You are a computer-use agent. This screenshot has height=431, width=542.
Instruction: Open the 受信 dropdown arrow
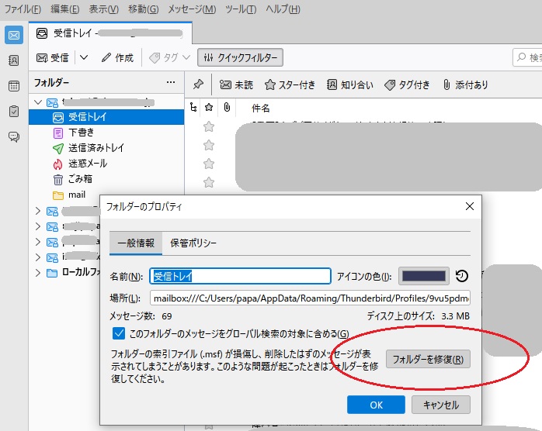(84, 58)
